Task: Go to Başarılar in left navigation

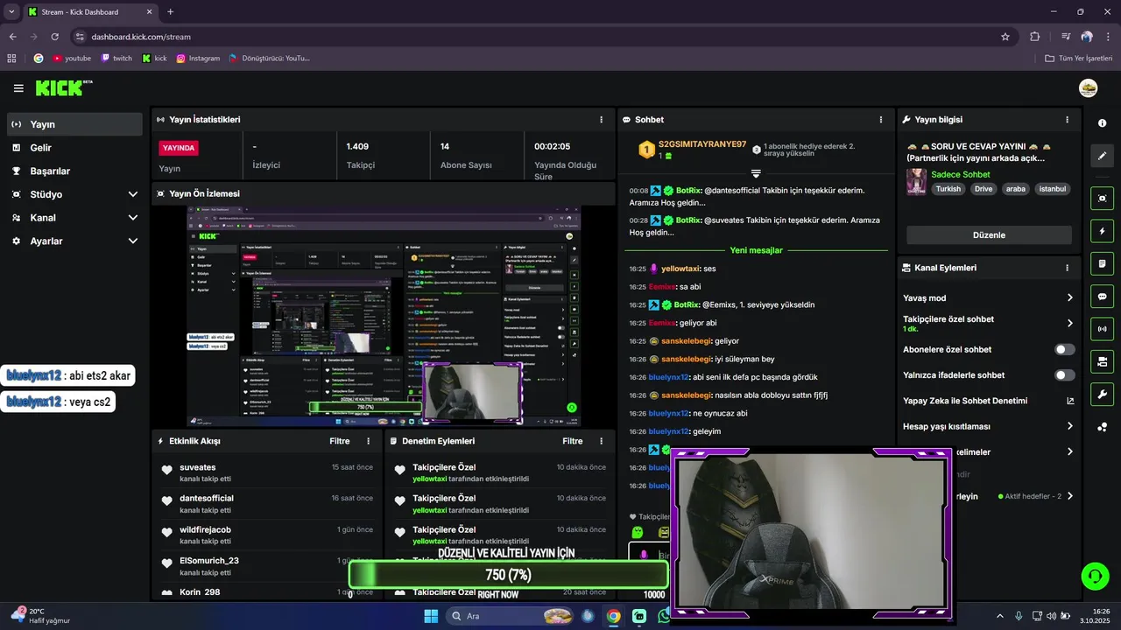Action: (x=75, y=171)
